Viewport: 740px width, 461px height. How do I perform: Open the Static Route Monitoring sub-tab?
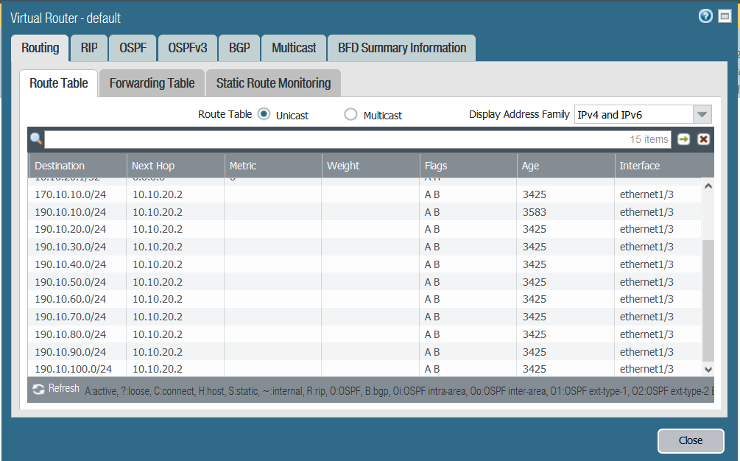[273, 83]
